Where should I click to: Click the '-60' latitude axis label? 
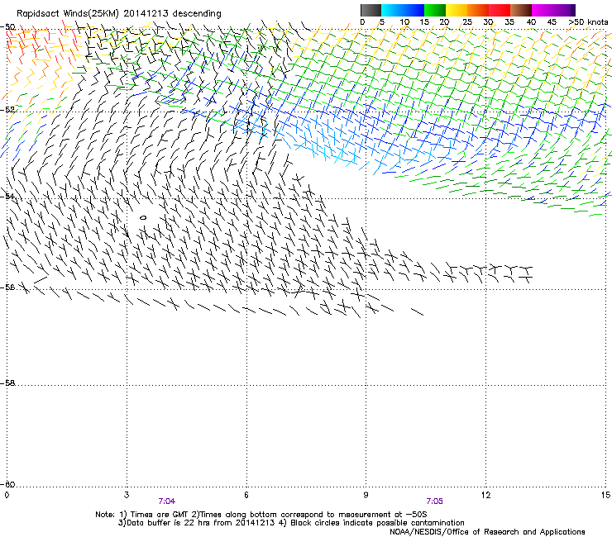(7, 484)
